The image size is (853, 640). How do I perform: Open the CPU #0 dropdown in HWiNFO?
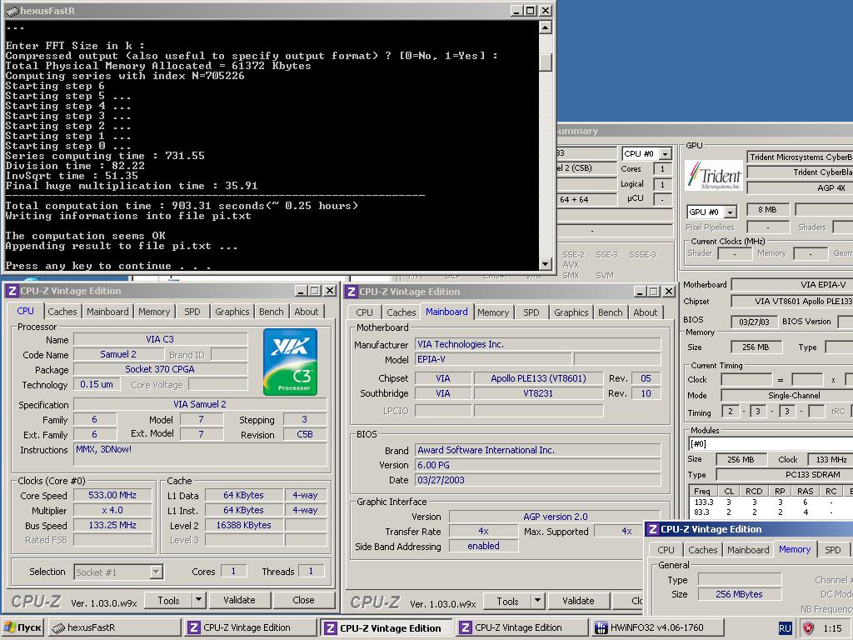point(646,154)
